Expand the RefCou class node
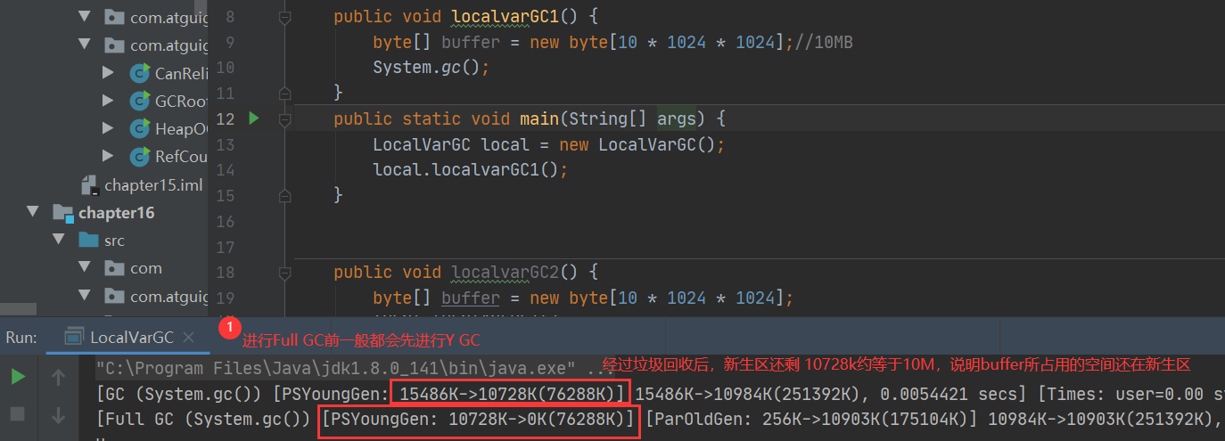 click(x=109, y=157)
